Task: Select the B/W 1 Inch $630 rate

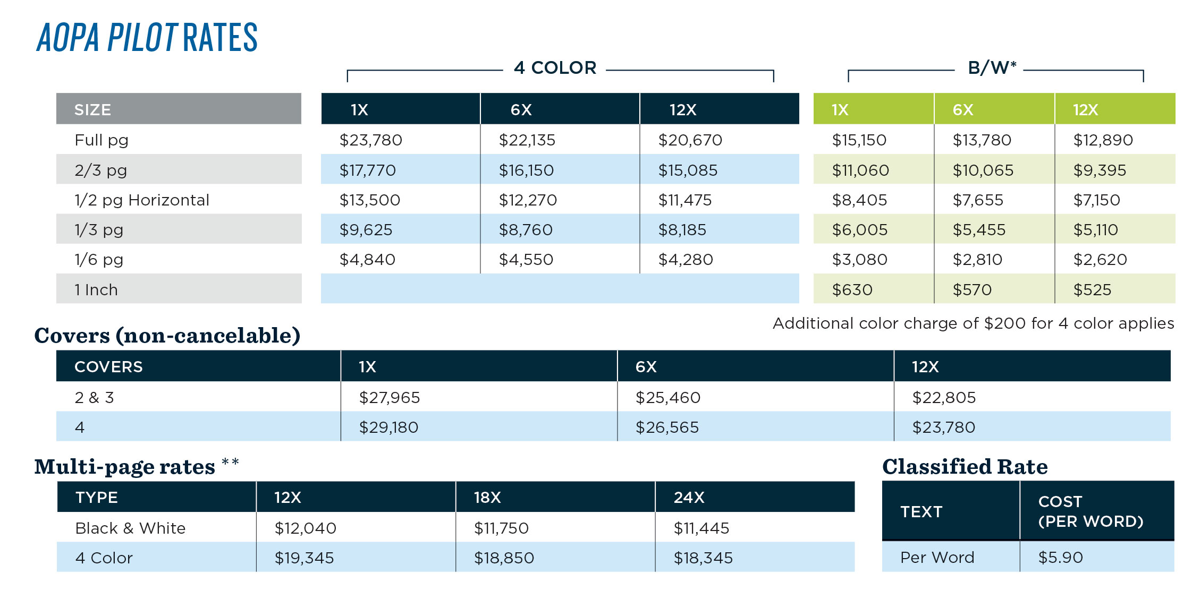Action: (852, 290)
